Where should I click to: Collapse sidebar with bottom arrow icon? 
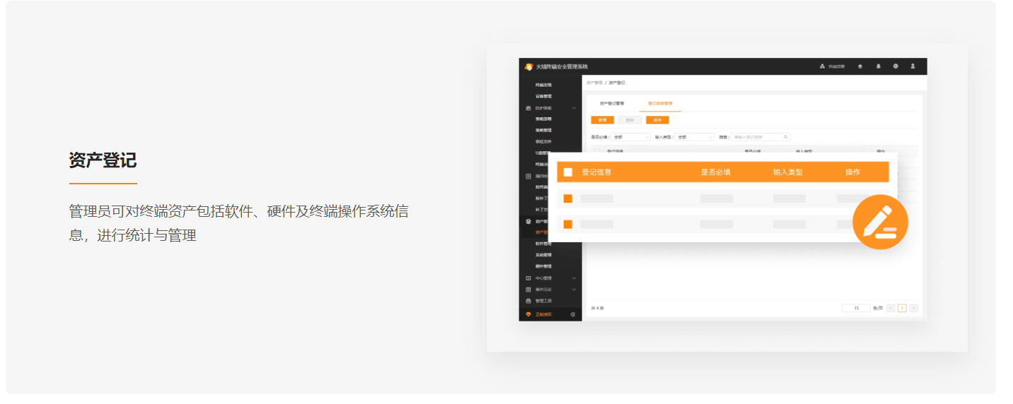(572, 314)
